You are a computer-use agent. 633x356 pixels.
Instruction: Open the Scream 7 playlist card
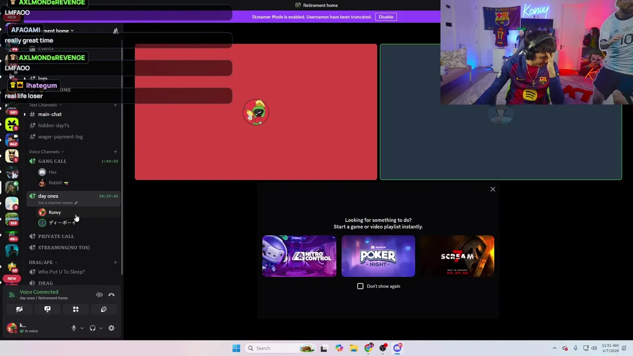coord(457,256)
